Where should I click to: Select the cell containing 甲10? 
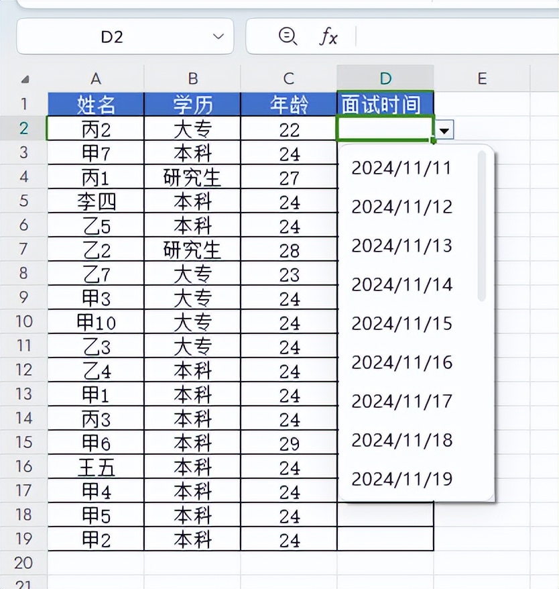[x=96, y=321]
